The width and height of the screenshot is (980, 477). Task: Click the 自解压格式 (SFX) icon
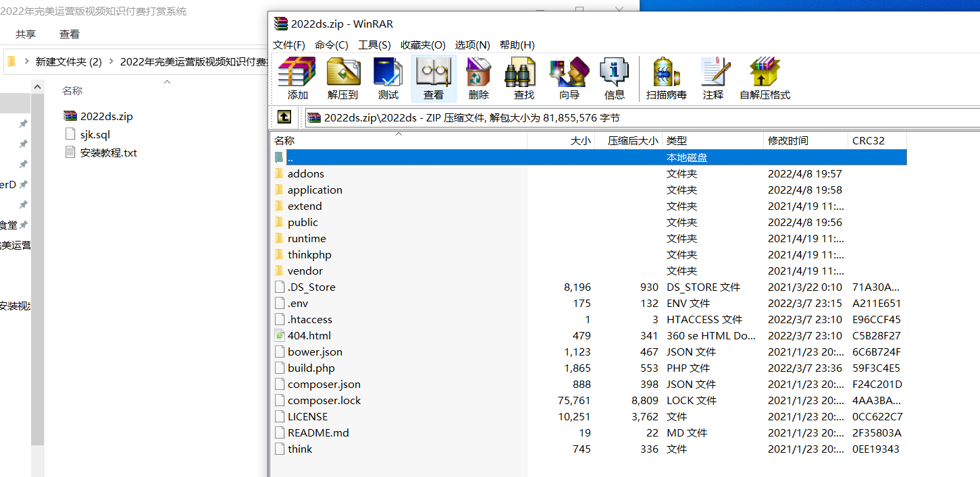tap(764, 74)
